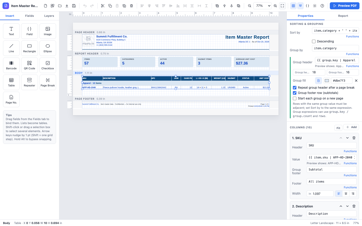Move the SKU column down with chevron
This screenshot has width=362, height=226.
click(x=347, y=138)
